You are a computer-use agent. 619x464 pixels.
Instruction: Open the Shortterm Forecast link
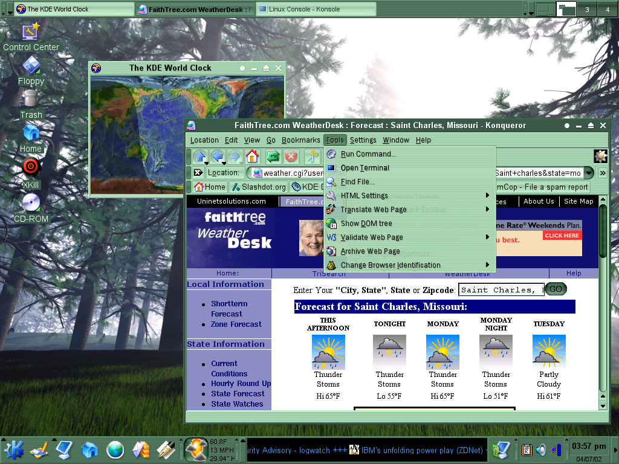click(229, 309)
